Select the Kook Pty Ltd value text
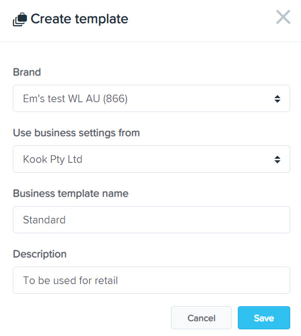Screen dimensions: 301x336 click(x=52, y=159)
